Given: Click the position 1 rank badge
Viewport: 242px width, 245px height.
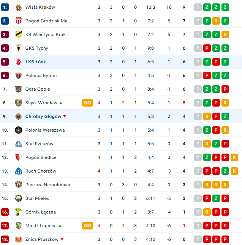Looking at the screenshot, I should click(x=5, y=7).
